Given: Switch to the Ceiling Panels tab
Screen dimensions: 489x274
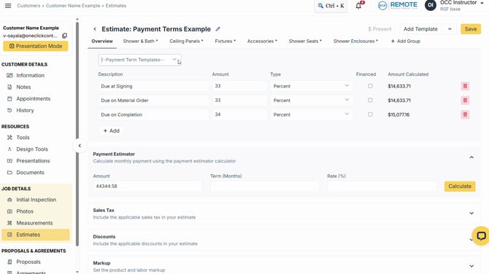Looking at the screenshot, I should pos(186,41).
